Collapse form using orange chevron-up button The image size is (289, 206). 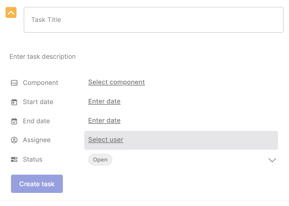(x=11, y=12)
